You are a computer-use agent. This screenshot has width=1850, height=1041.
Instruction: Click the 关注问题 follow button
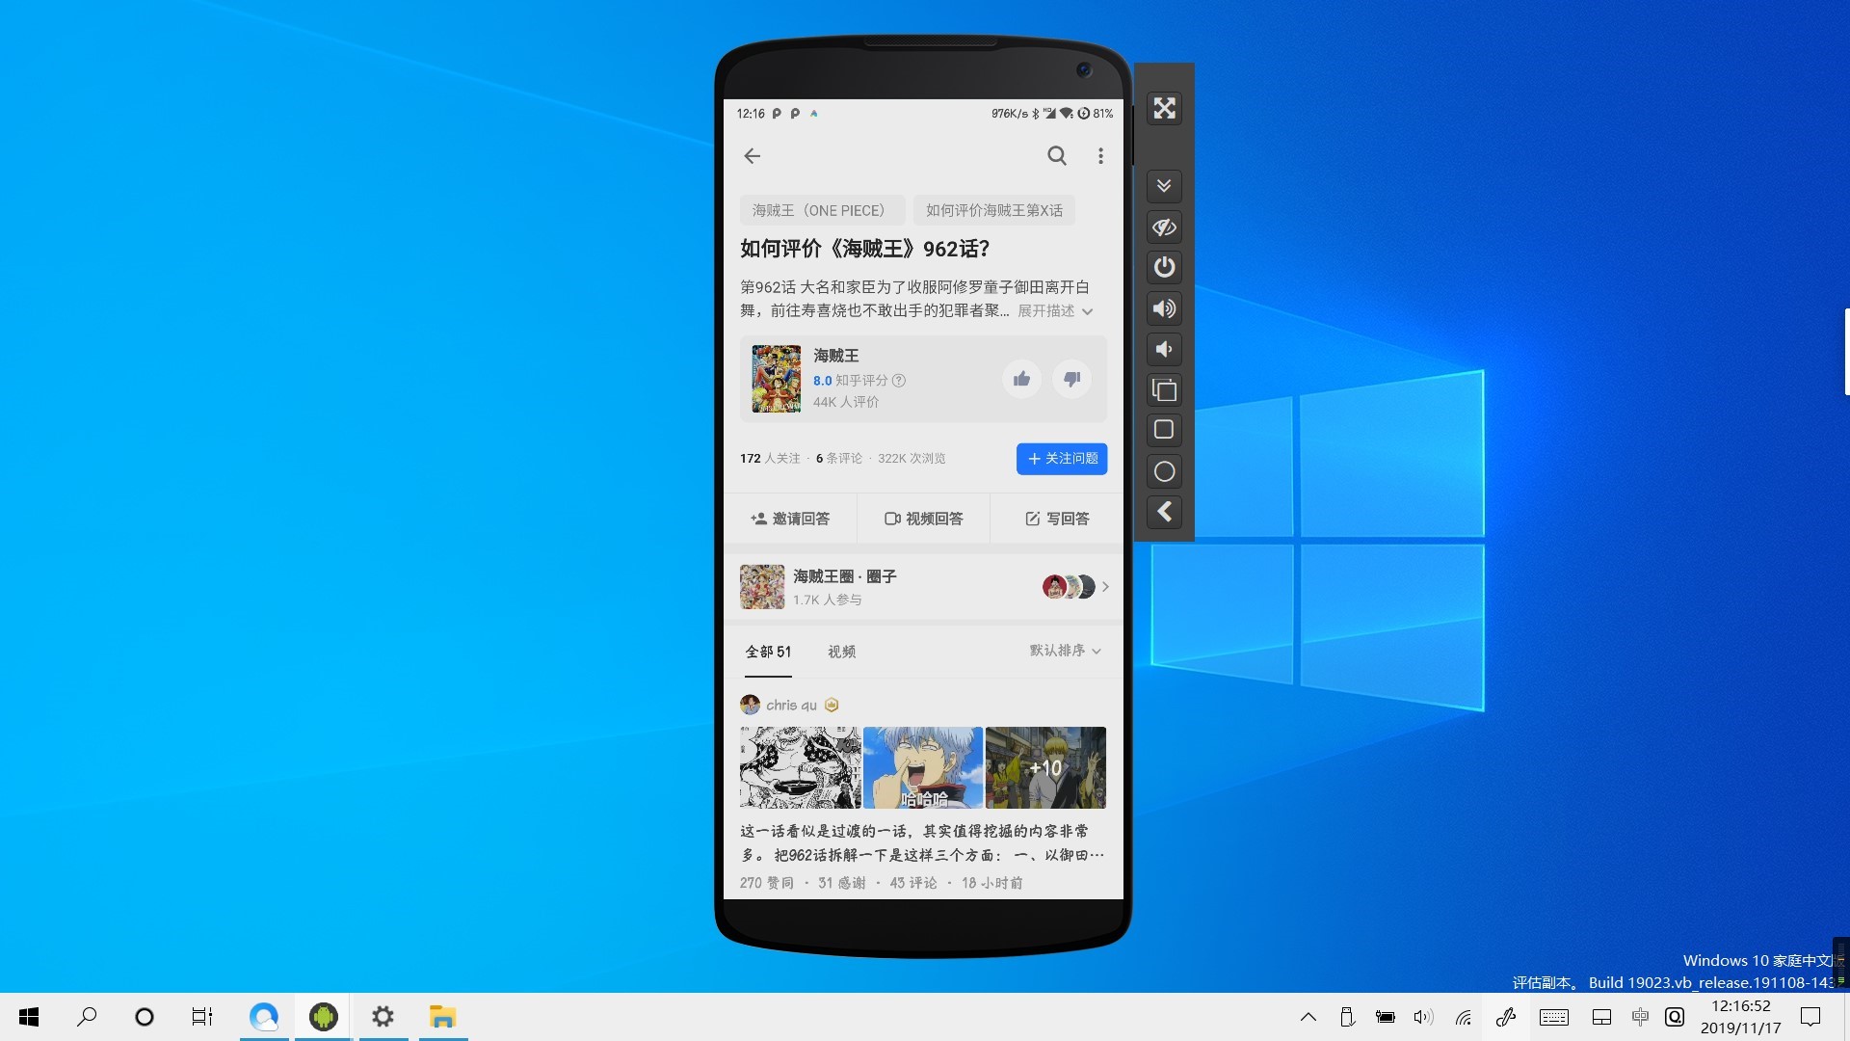(x=1061, y=459)
